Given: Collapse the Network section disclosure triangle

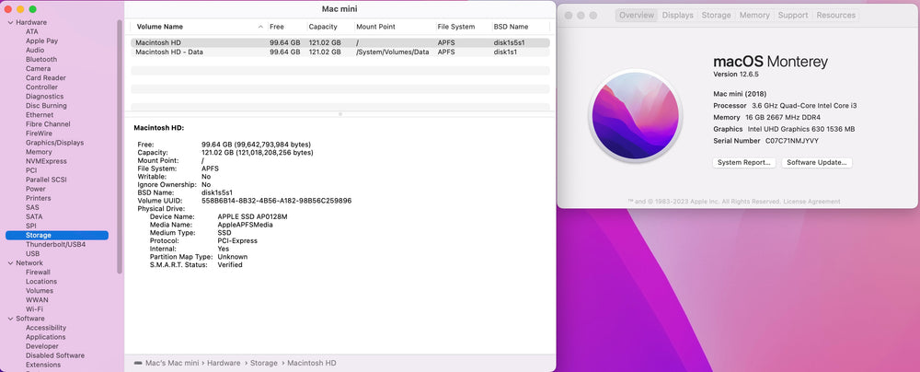Looking at the screenshot, I should pyautogui.click(x=8, y=263).
